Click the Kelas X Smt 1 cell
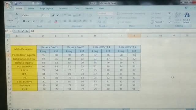 click(50, 47)
